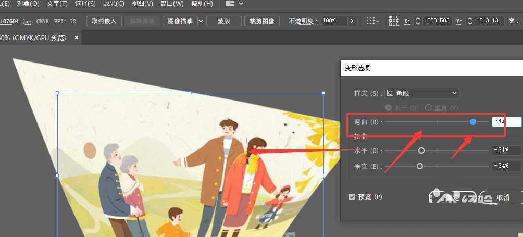Click the 蒙版 mask button
The image size is (523, 237).
click(x=223, y=21)
